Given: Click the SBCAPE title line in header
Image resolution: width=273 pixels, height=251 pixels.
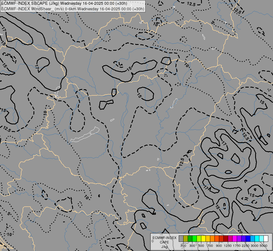Looking at the screenshot, I should [64, 3].
